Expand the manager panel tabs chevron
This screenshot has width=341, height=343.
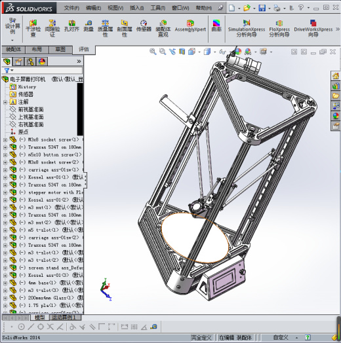tap(79, 62)
